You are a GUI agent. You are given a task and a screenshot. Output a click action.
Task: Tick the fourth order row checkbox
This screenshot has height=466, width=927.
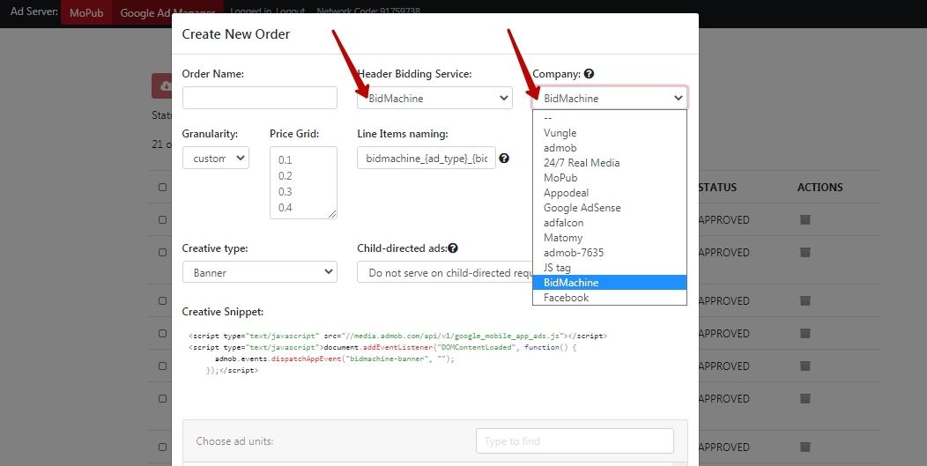coord(163,333)
